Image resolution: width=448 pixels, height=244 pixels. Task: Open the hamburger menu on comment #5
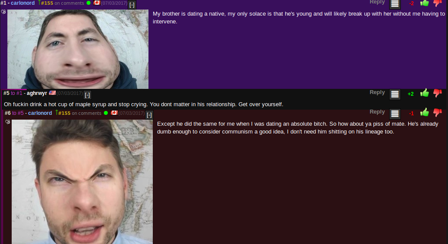(x=395, y=94)
